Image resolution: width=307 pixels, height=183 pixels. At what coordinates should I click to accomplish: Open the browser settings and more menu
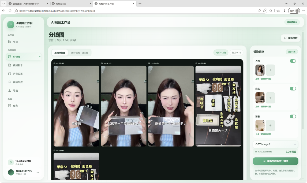coord(304,11)
